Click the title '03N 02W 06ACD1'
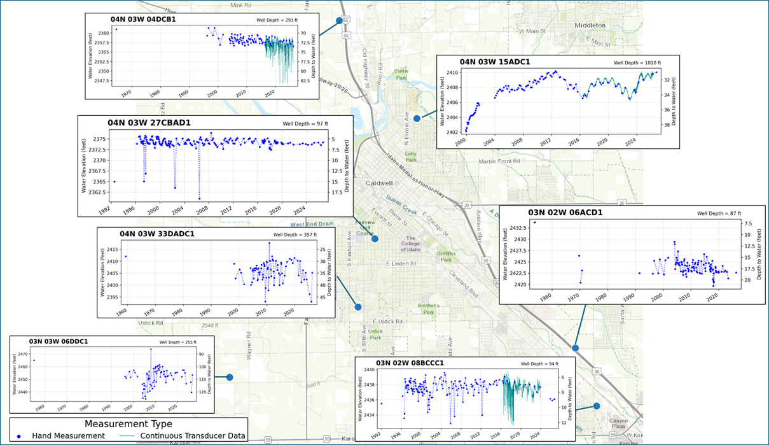 (565, 213)
